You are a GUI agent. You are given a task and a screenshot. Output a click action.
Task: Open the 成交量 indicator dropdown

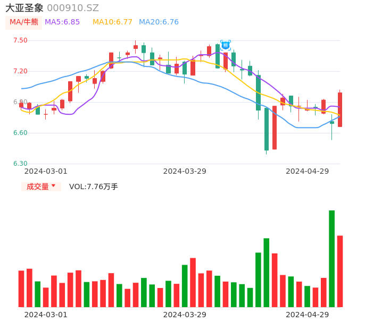[41, 187]
